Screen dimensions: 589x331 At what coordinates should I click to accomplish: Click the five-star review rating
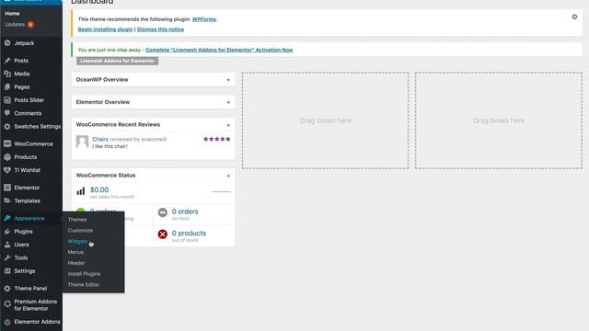[217, 139]
